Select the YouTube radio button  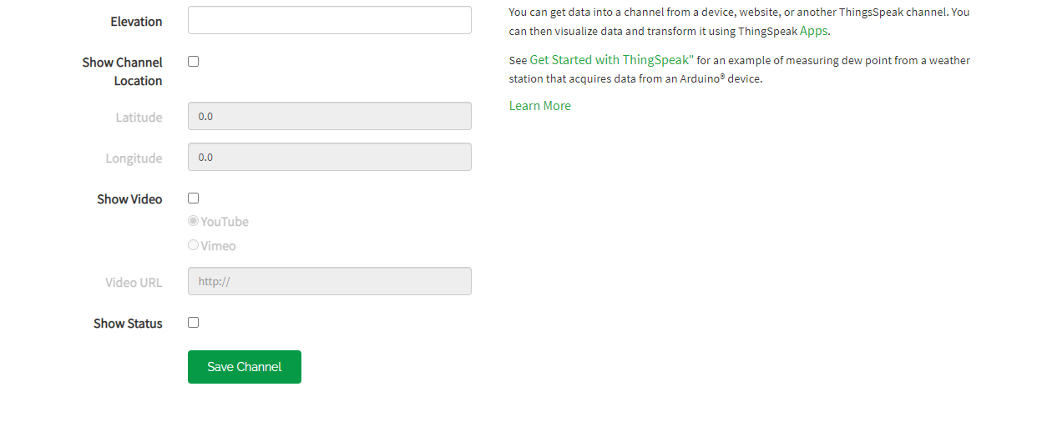tap(194, 221)
